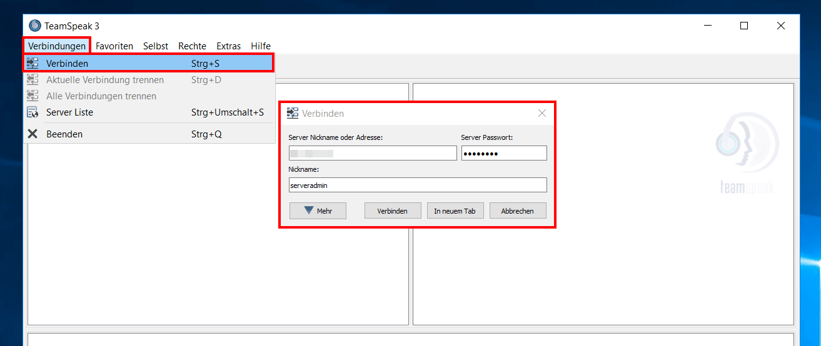The height and width of the screenshot is (346, 821).
Task: Click the Alle Verbindungen trennen icon
Action: click(x=33, y=96)
